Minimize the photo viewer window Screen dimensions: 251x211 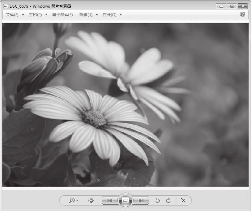pyautogui.click(x=221, y=6)
